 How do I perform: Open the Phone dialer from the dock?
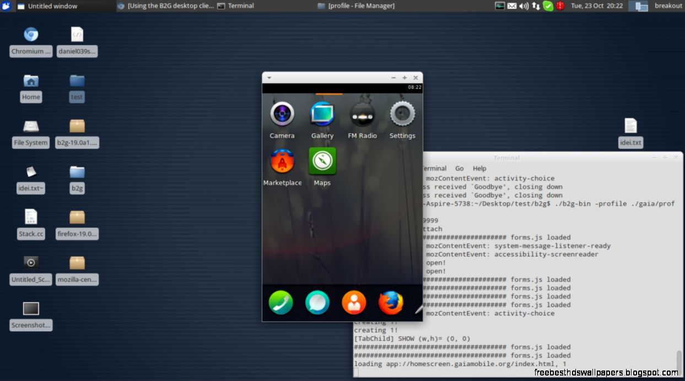click(x=281, y=302)
